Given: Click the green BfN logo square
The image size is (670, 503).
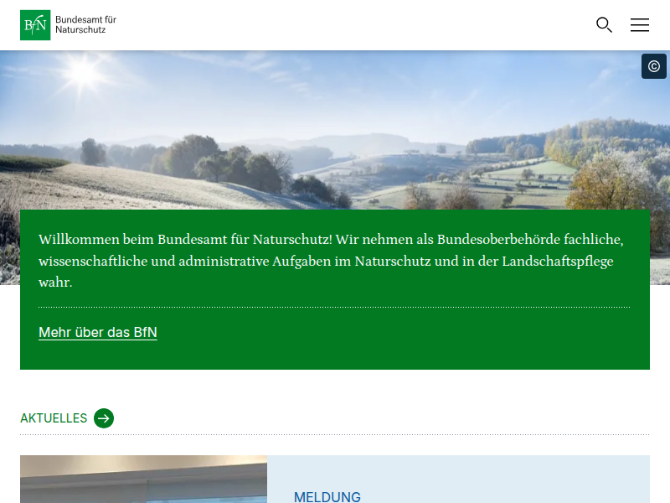Looking at the screenshot, I should [35, 25].
